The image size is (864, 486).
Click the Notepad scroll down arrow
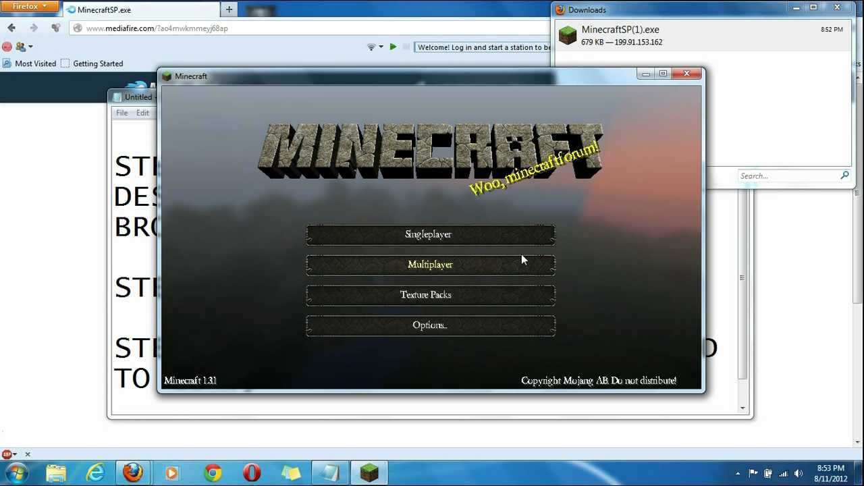pyautogui.click(x=742, y=408)
